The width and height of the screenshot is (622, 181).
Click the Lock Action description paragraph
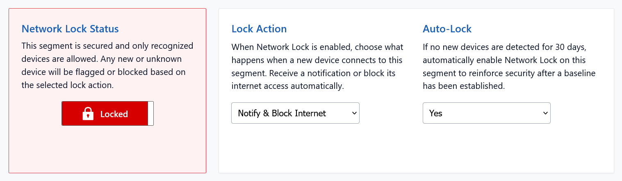317,67
